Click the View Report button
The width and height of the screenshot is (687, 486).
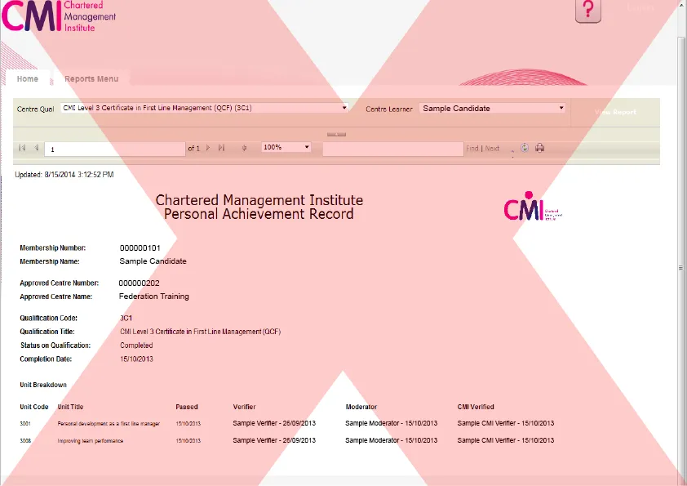[x=615, y=112]
